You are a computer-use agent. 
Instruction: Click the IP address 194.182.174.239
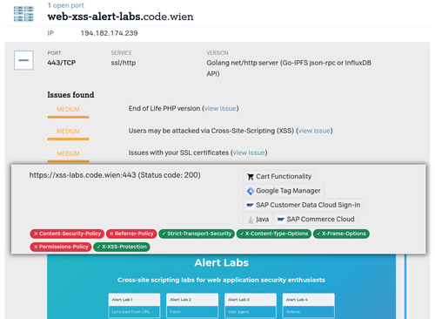(109, 33)
